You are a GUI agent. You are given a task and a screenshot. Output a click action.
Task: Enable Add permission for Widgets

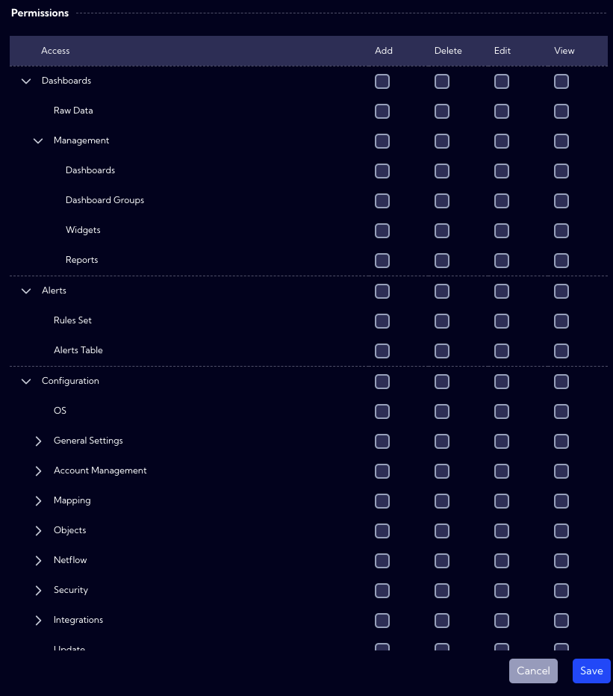tap(382, 231)
